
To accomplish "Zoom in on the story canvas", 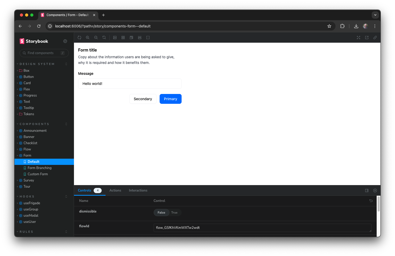I will 88,38.
